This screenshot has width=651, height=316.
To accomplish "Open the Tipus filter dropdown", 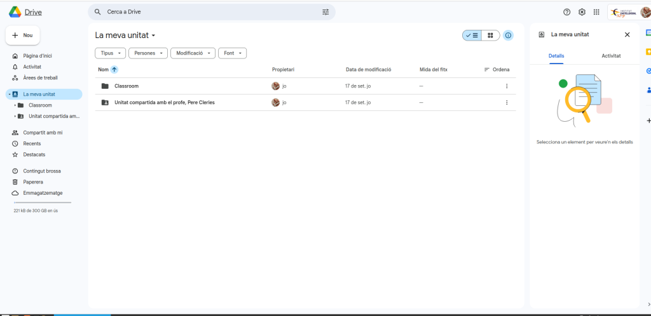I will pyautogui.click(x=110, y=53).
